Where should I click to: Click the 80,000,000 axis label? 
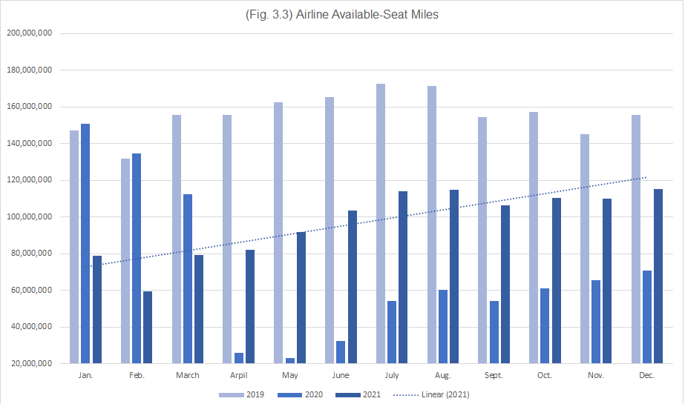tap(31, 253)
